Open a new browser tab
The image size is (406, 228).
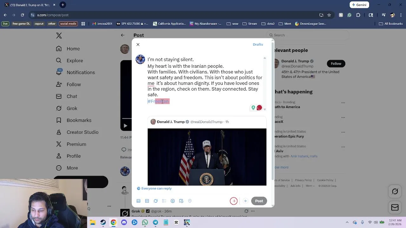[x=63, y=5]
